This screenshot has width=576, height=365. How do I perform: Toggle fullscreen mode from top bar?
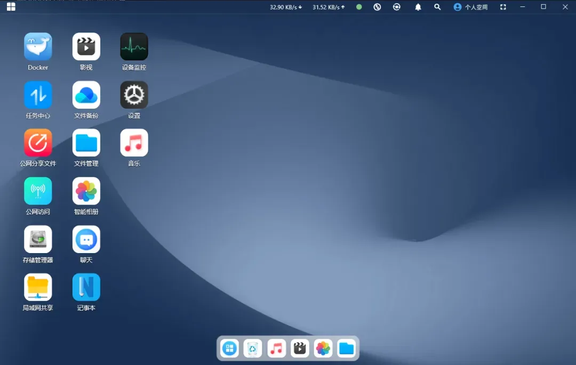click(503, 7)
